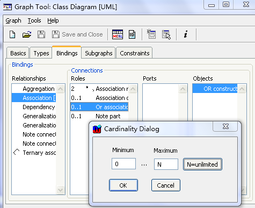
Task: Select Aggregation in Relationships list
Action: click(34, 89)
